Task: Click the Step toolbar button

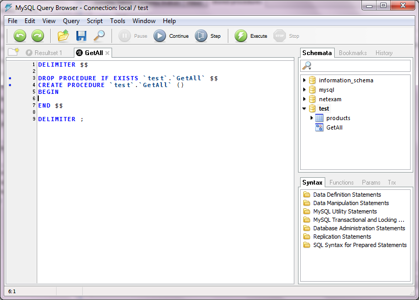Action: click(208, 36)
